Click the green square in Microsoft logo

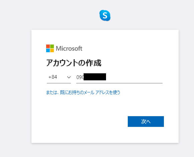(x=52, y=47)
